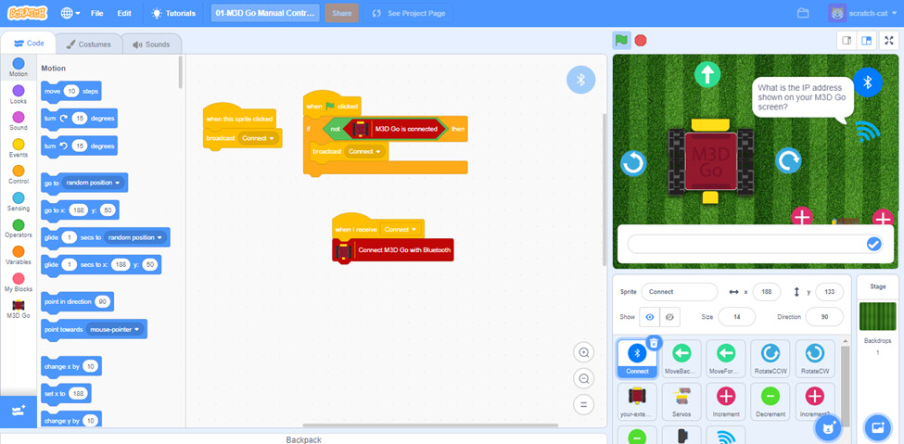Open the scratch-cat account menu
This screenshot has height=444, width=904.
862,13
